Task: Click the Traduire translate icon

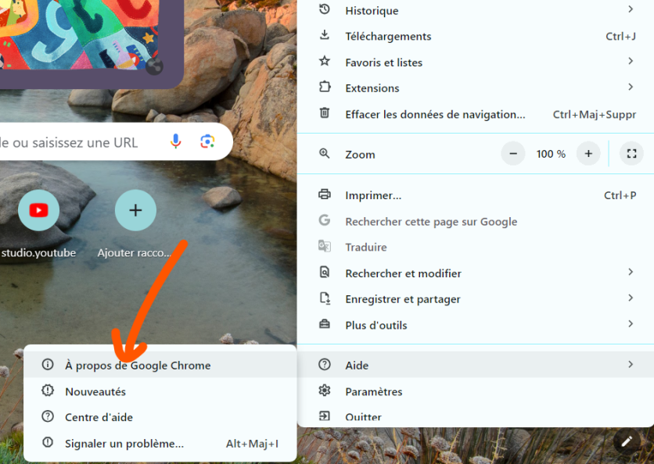Action: click(x=325, y=246)
